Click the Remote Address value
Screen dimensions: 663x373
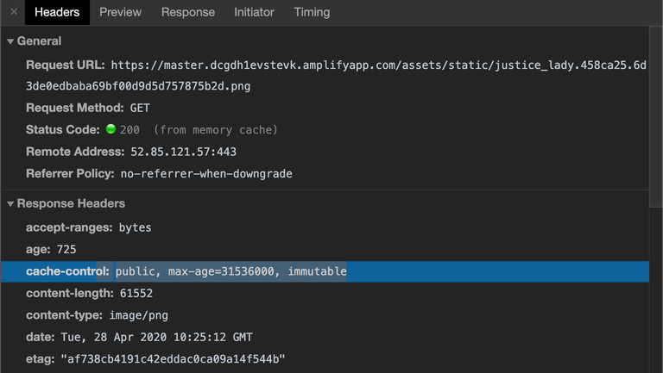(x=183, y=152)
